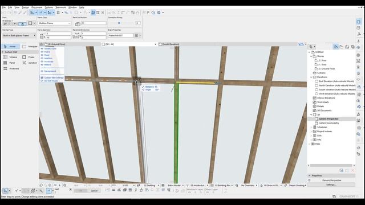
Task: Toggle Pattern visibility eye in edit mode list
Action: coord(42,64)
